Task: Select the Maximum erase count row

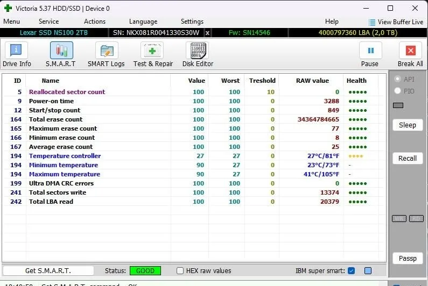Action: tap(194, 128)
